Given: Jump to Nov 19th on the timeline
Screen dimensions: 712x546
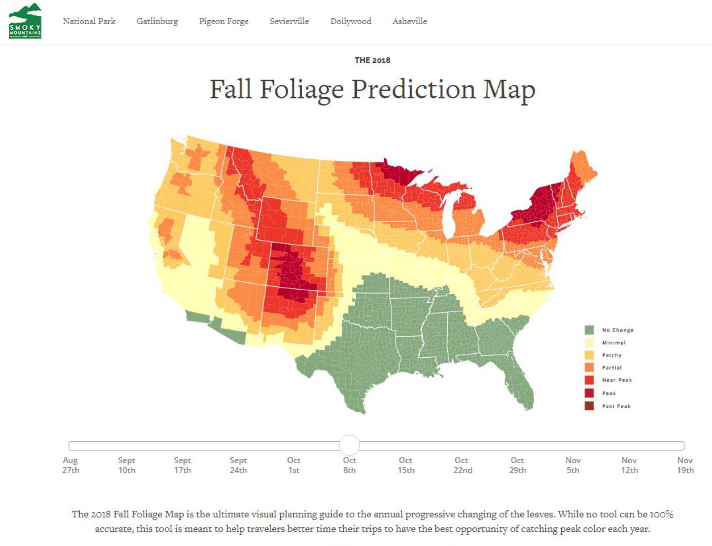Looking at the screenshot, I should pos(685,465).
